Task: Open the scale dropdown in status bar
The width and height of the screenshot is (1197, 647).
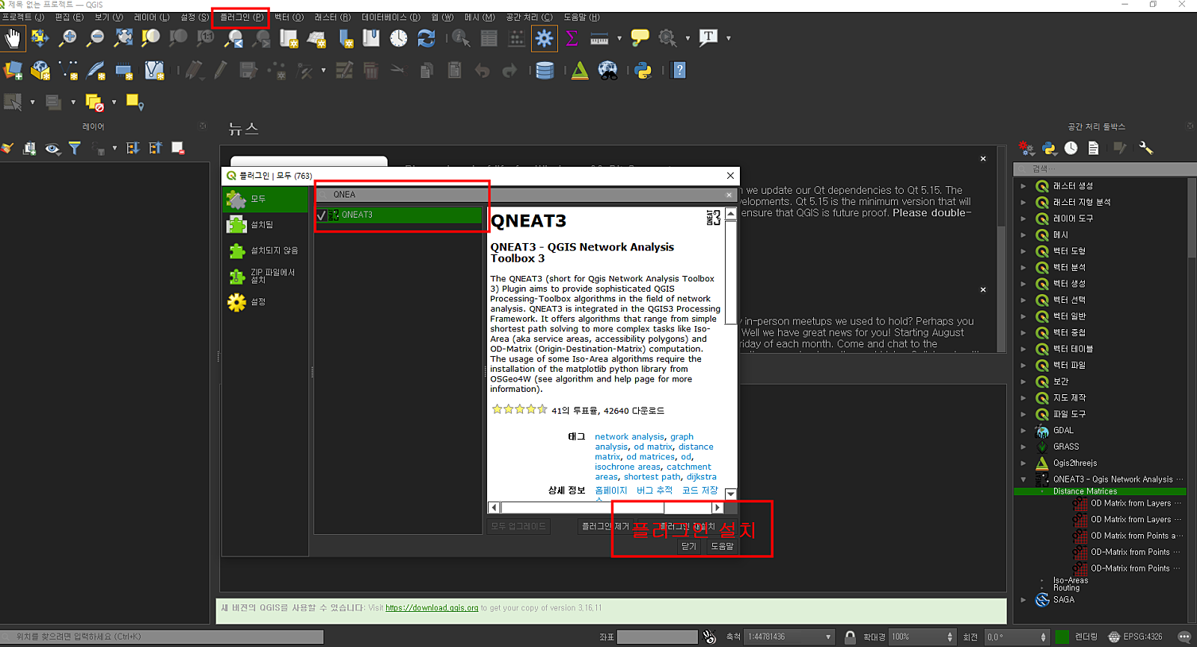Action: click(828, 637)
